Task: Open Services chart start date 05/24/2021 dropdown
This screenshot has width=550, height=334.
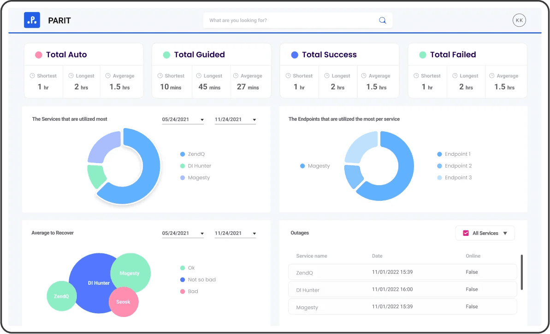Action: (183, 119)
